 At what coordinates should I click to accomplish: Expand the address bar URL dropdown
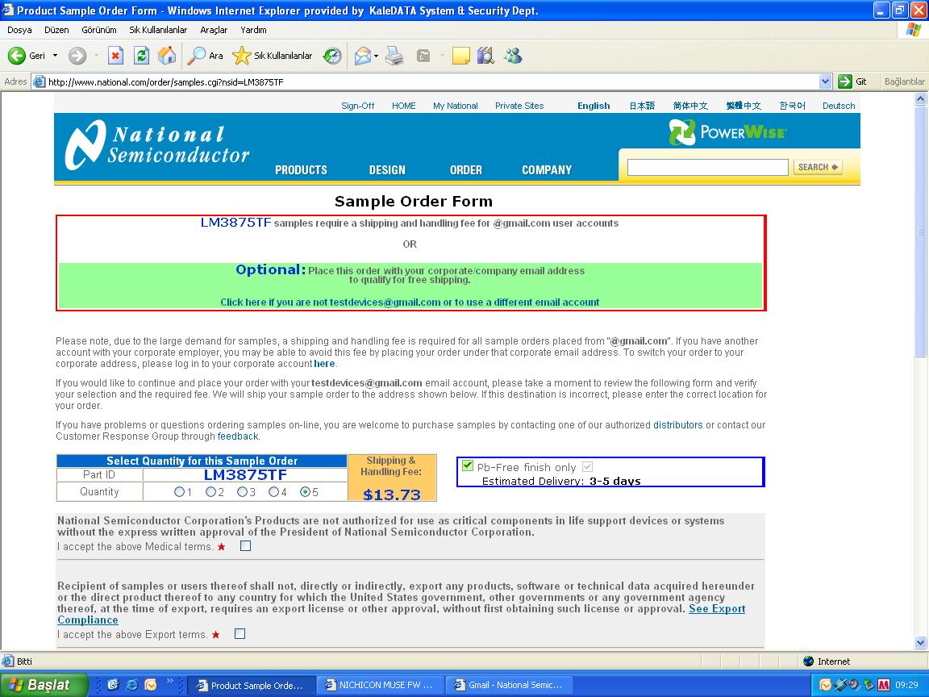click(x=825, y=81)
